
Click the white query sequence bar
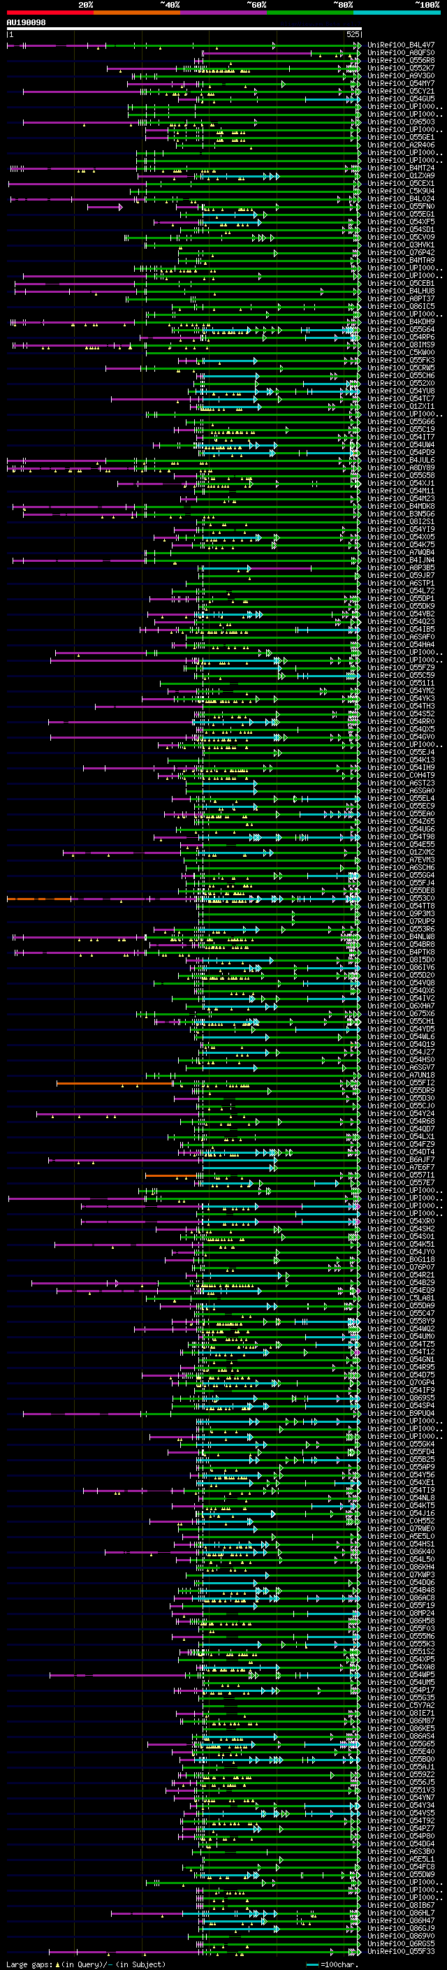tap(184, 29)
